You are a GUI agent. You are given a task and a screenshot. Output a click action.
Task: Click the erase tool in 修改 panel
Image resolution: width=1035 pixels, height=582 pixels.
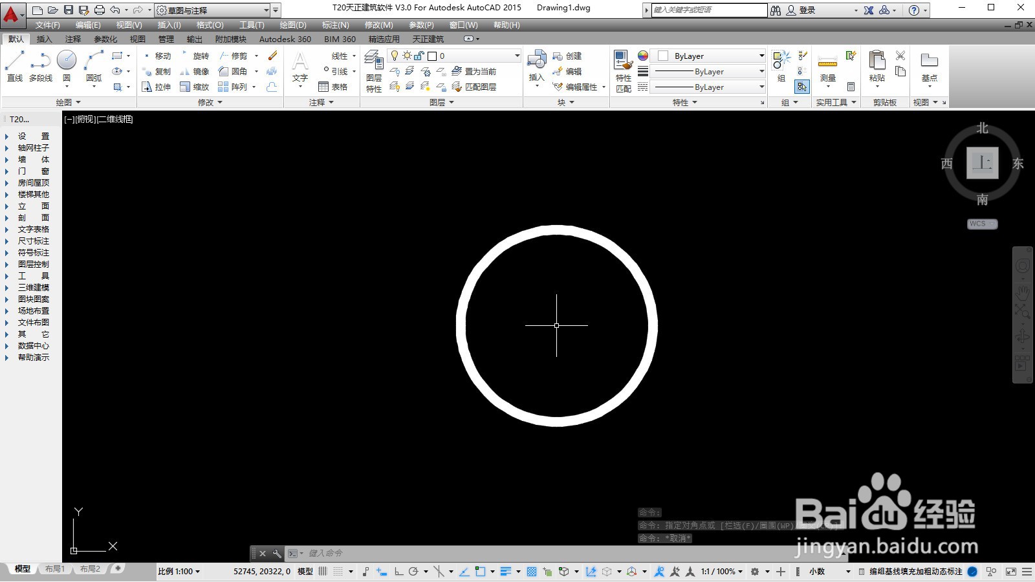[272, 56]
